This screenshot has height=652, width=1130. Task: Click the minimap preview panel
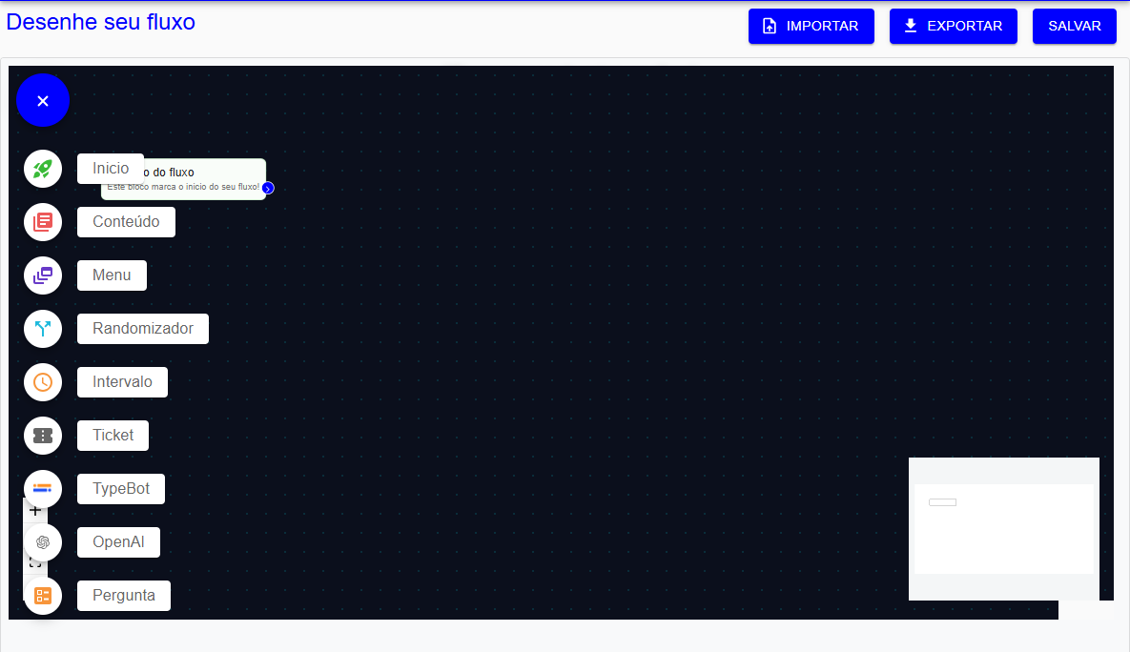coord(1003,529)
